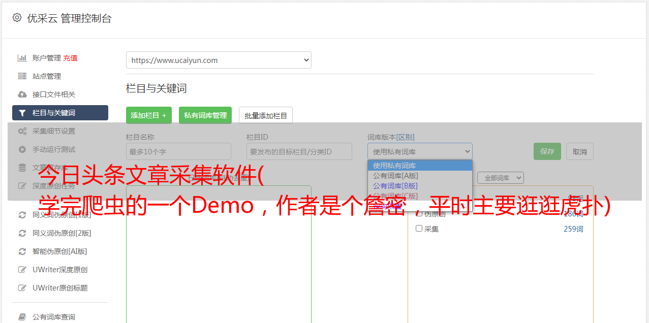Click the 优采云 管理控制台 header title

point(69,18)
